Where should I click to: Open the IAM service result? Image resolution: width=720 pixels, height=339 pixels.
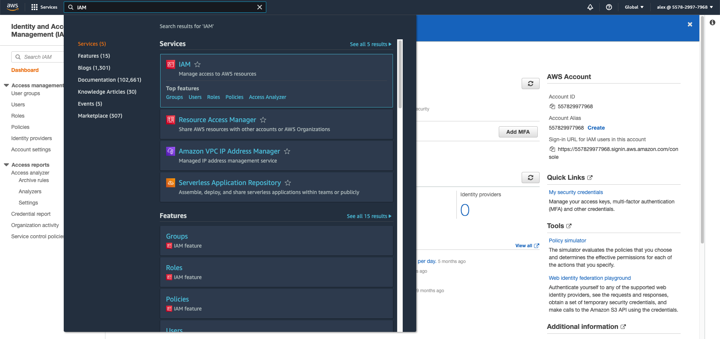click(x=184, y=64)
